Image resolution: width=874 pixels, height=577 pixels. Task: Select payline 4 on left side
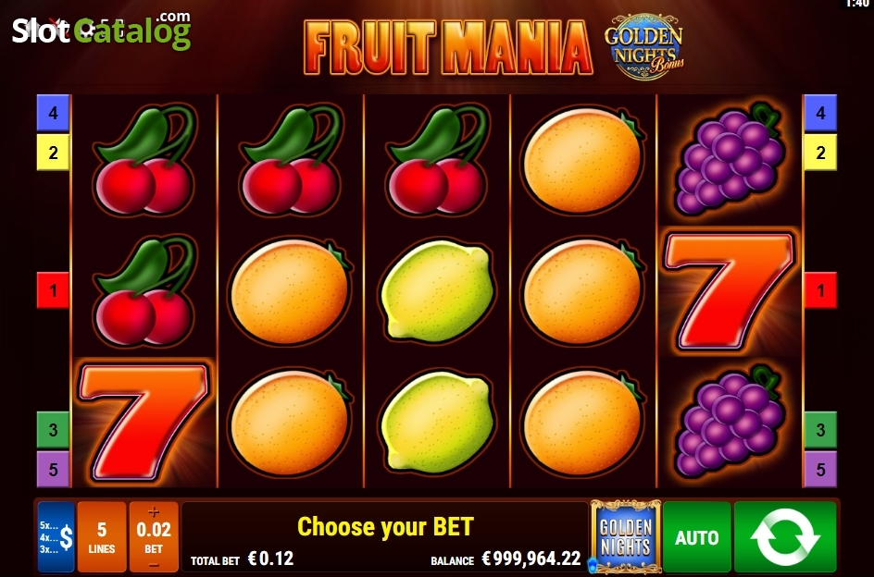click(x=53, y=113)
